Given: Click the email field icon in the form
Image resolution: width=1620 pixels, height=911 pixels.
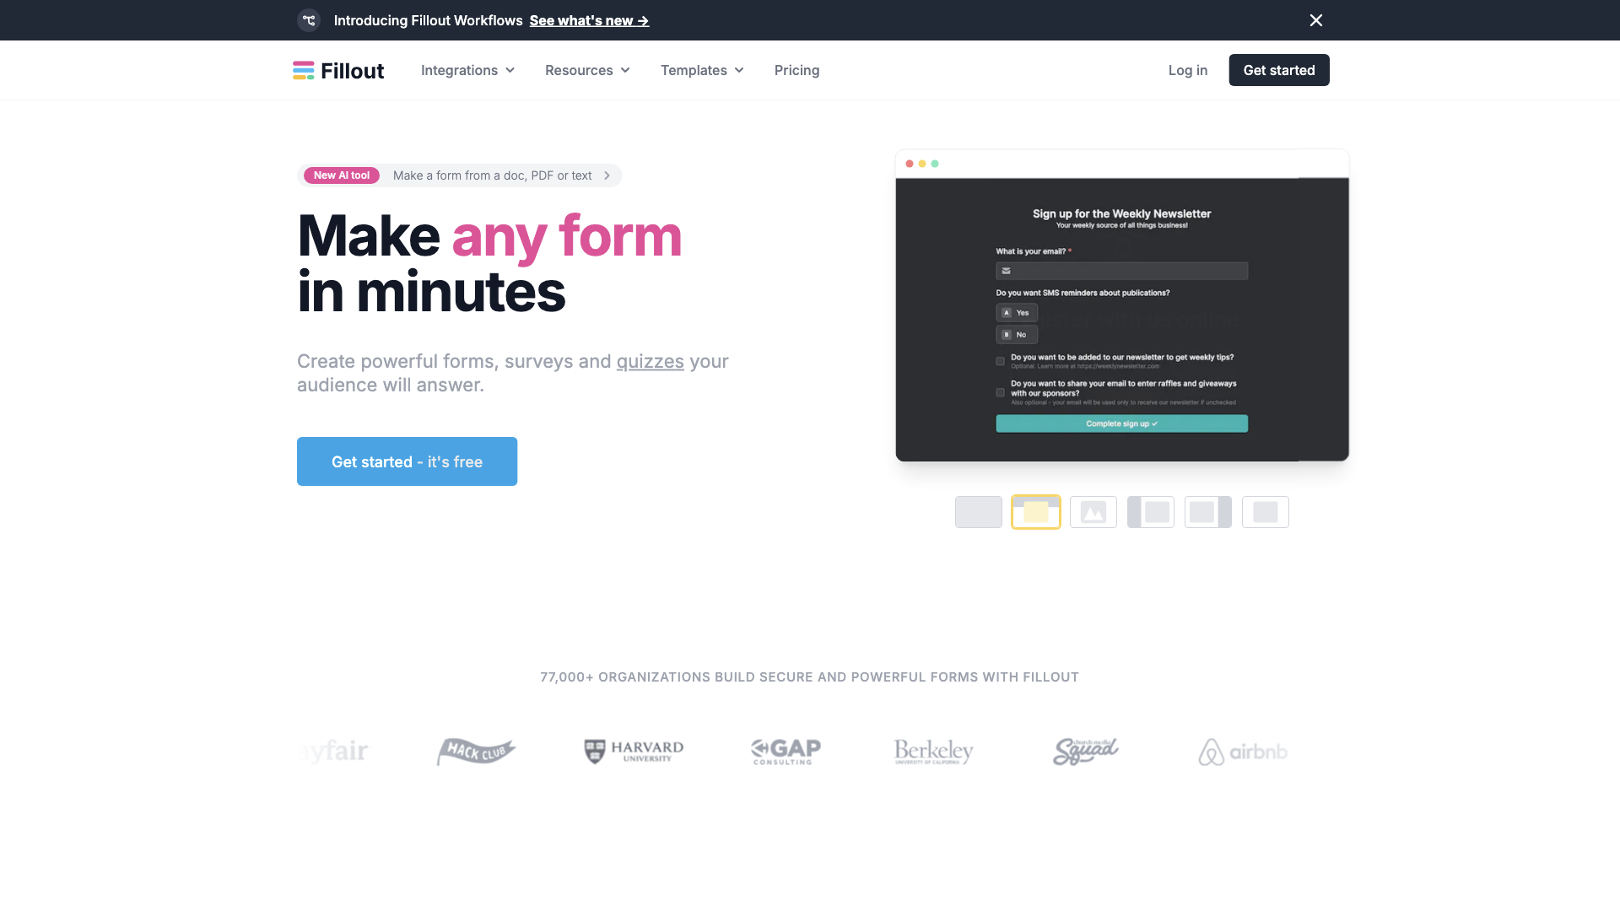Looking at the screenshot, I should (1006, 270).
